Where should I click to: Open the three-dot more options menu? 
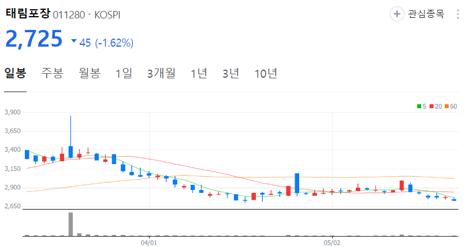[458, 14]
